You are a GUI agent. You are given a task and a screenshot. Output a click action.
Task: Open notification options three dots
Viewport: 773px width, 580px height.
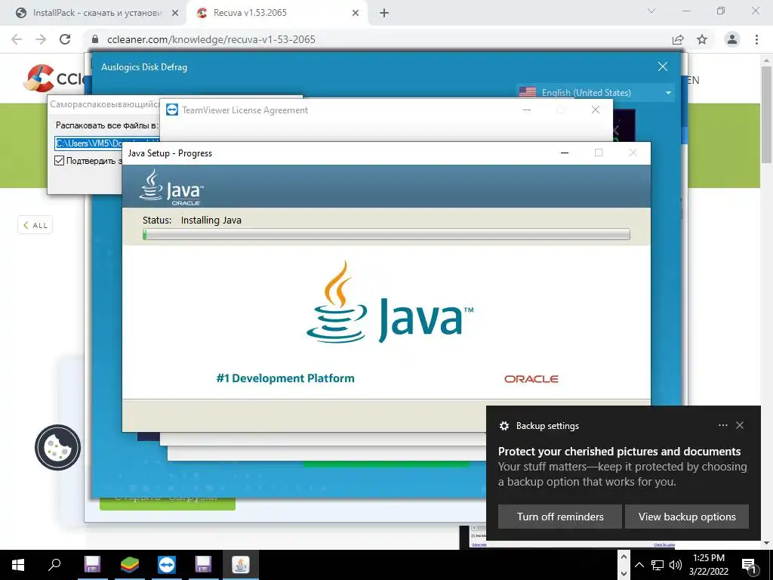[722, 425]
